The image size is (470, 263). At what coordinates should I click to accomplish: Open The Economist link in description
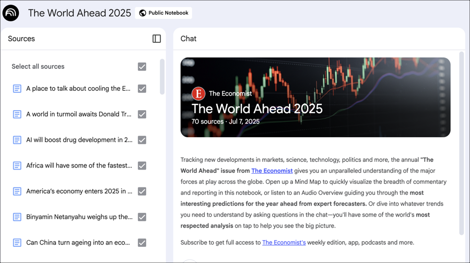(x=272, y=171)
